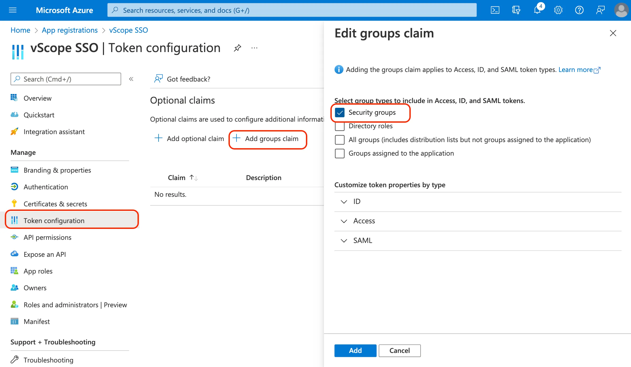Enable the All groups checkbox
631x367 pixels.
340,140
